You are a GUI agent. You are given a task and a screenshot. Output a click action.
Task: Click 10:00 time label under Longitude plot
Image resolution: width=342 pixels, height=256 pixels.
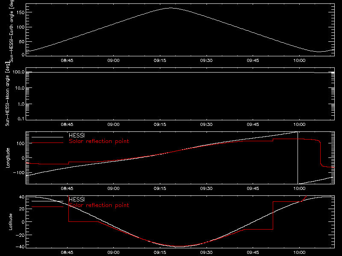(x=299, y=188)
